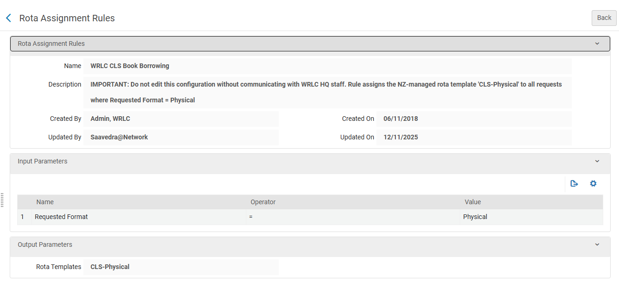Image resolution: width=619 pixels, height=282 pixels.
Task: Collapse the Output Parameters section
Action: coord(597,244)
